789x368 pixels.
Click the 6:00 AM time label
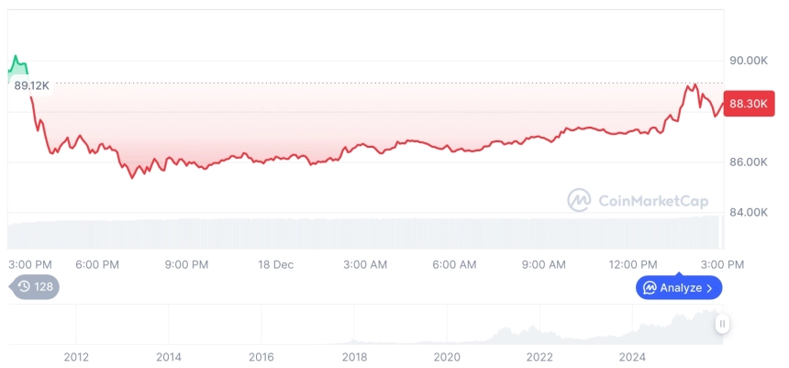pyautogui.click(x=454, y=264)
